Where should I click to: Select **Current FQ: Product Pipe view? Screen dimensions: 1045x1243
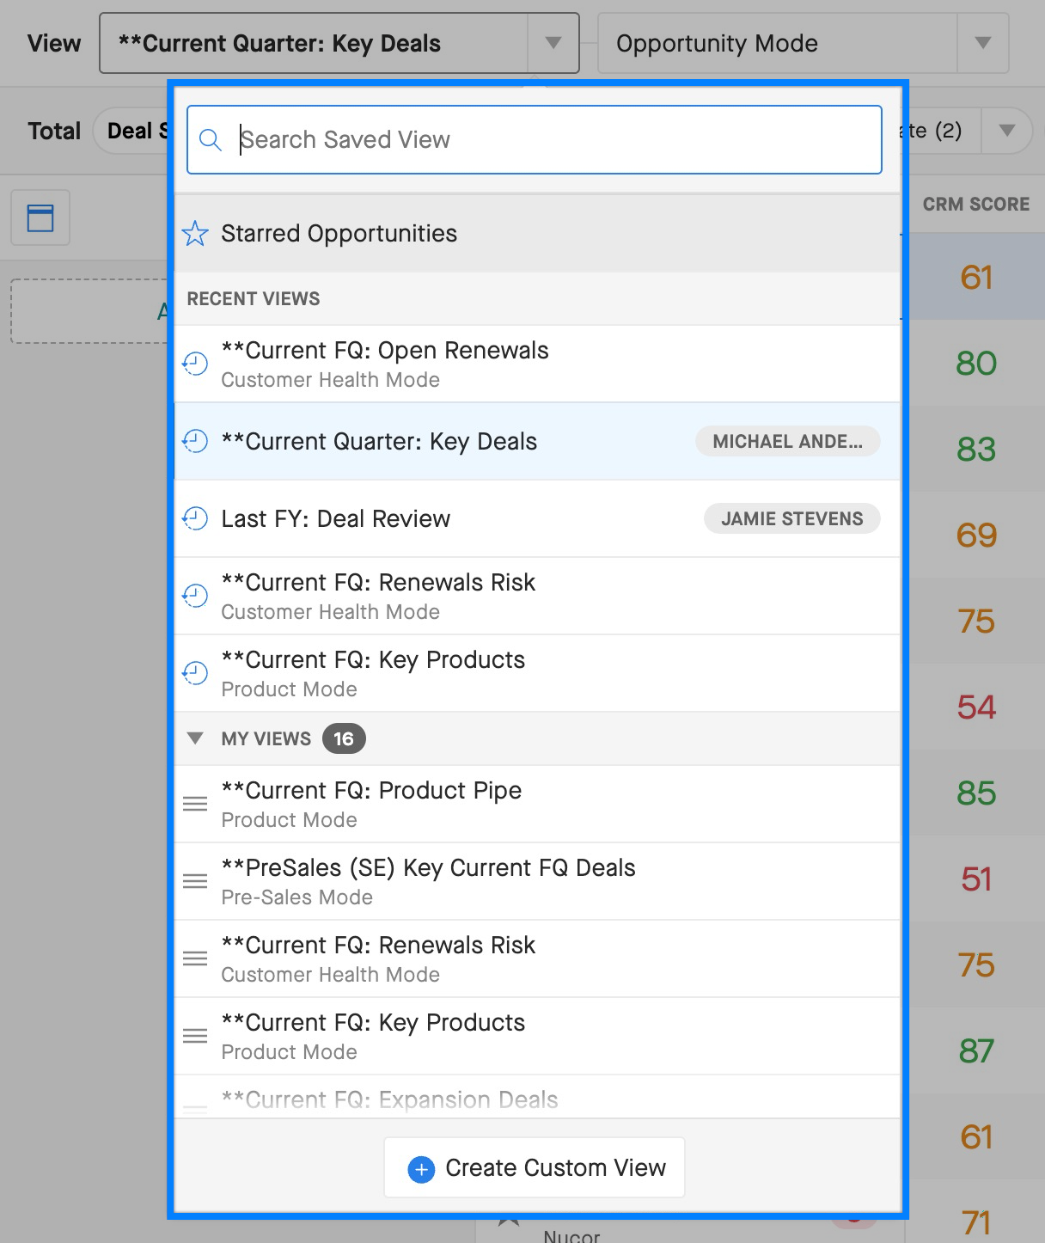click(x=537, y=804)
